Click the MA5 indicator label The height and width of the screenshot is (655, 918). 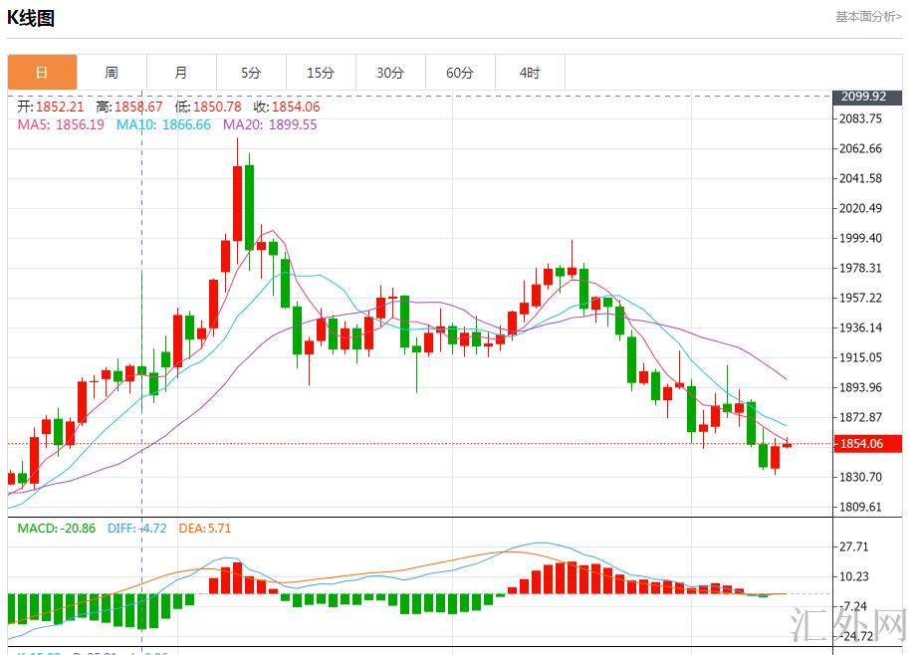pos(61,124)
